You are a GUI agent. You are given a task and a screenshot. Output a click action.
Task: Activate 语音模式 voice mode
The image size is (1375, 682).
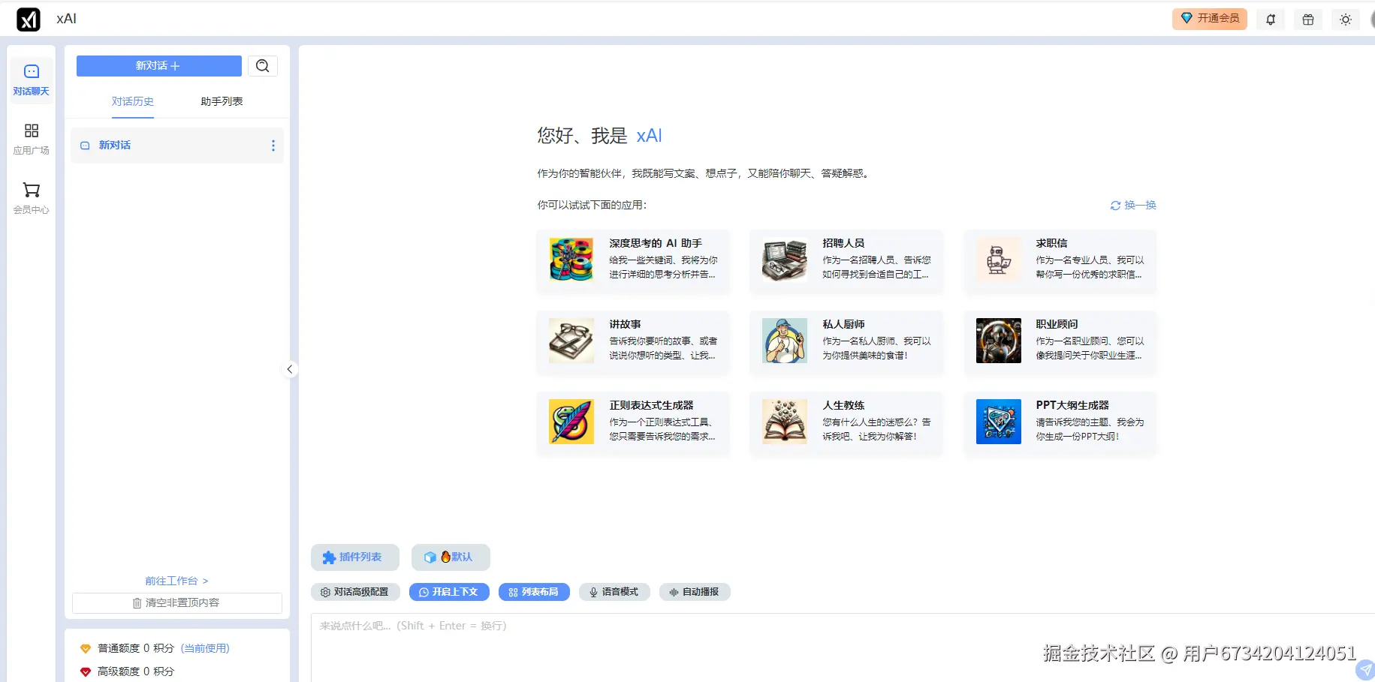[614, 592]
